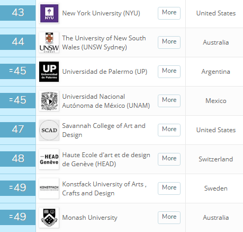Screen dimensions: 243x232
Task: Open More for Monash University
Action: pos(169,218)
